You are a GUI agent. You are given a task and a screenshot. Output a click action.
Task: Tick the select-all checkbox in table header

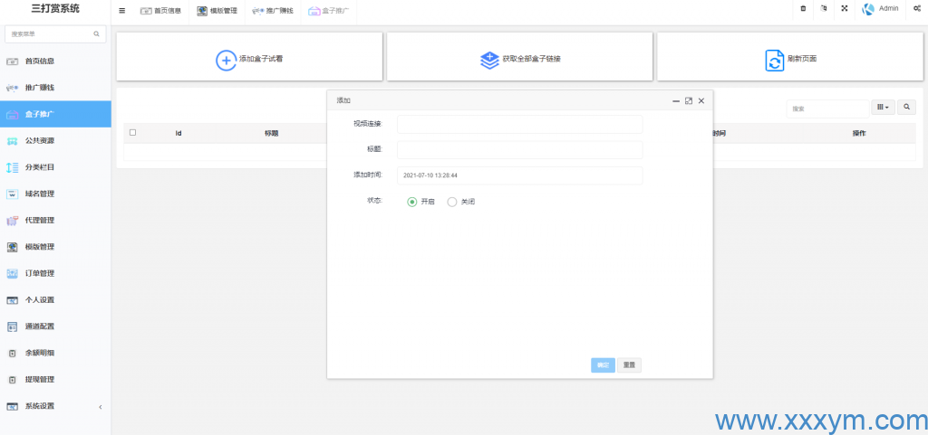click(x=133, y=133)
